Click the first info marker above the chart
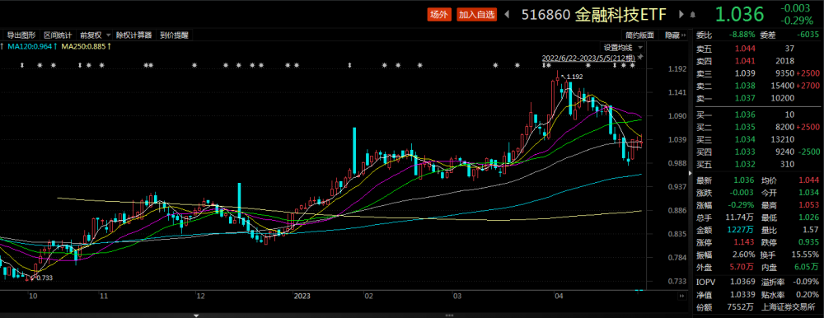824x318 pixels. [22, 65]
